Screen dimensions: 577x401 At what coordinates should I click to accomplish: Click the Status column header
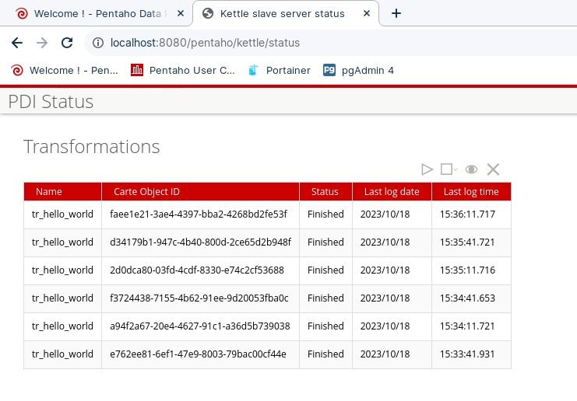[326, 192]
